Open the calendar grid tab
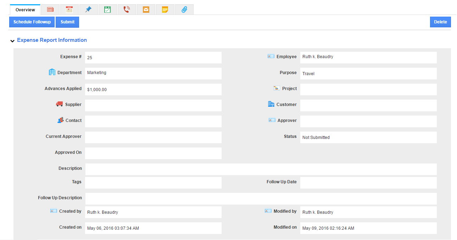Image resolution: width=457 pixels, height=240 pixels. coord(69,10)
